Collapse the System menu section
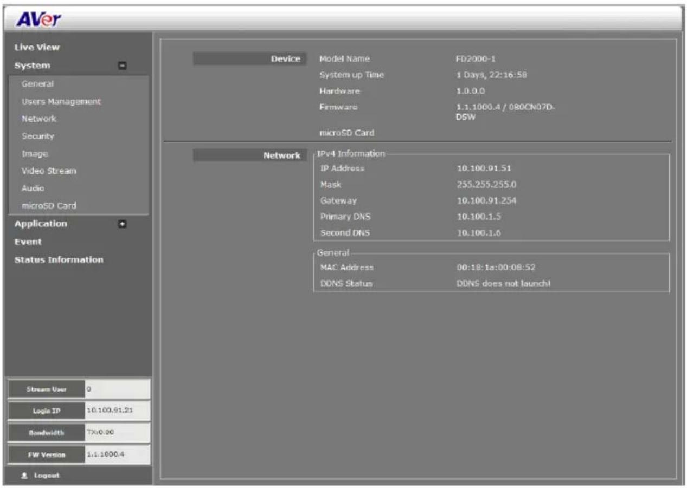Image resolution: width=687 pixels, height=488 pixels. pos(123,66)
